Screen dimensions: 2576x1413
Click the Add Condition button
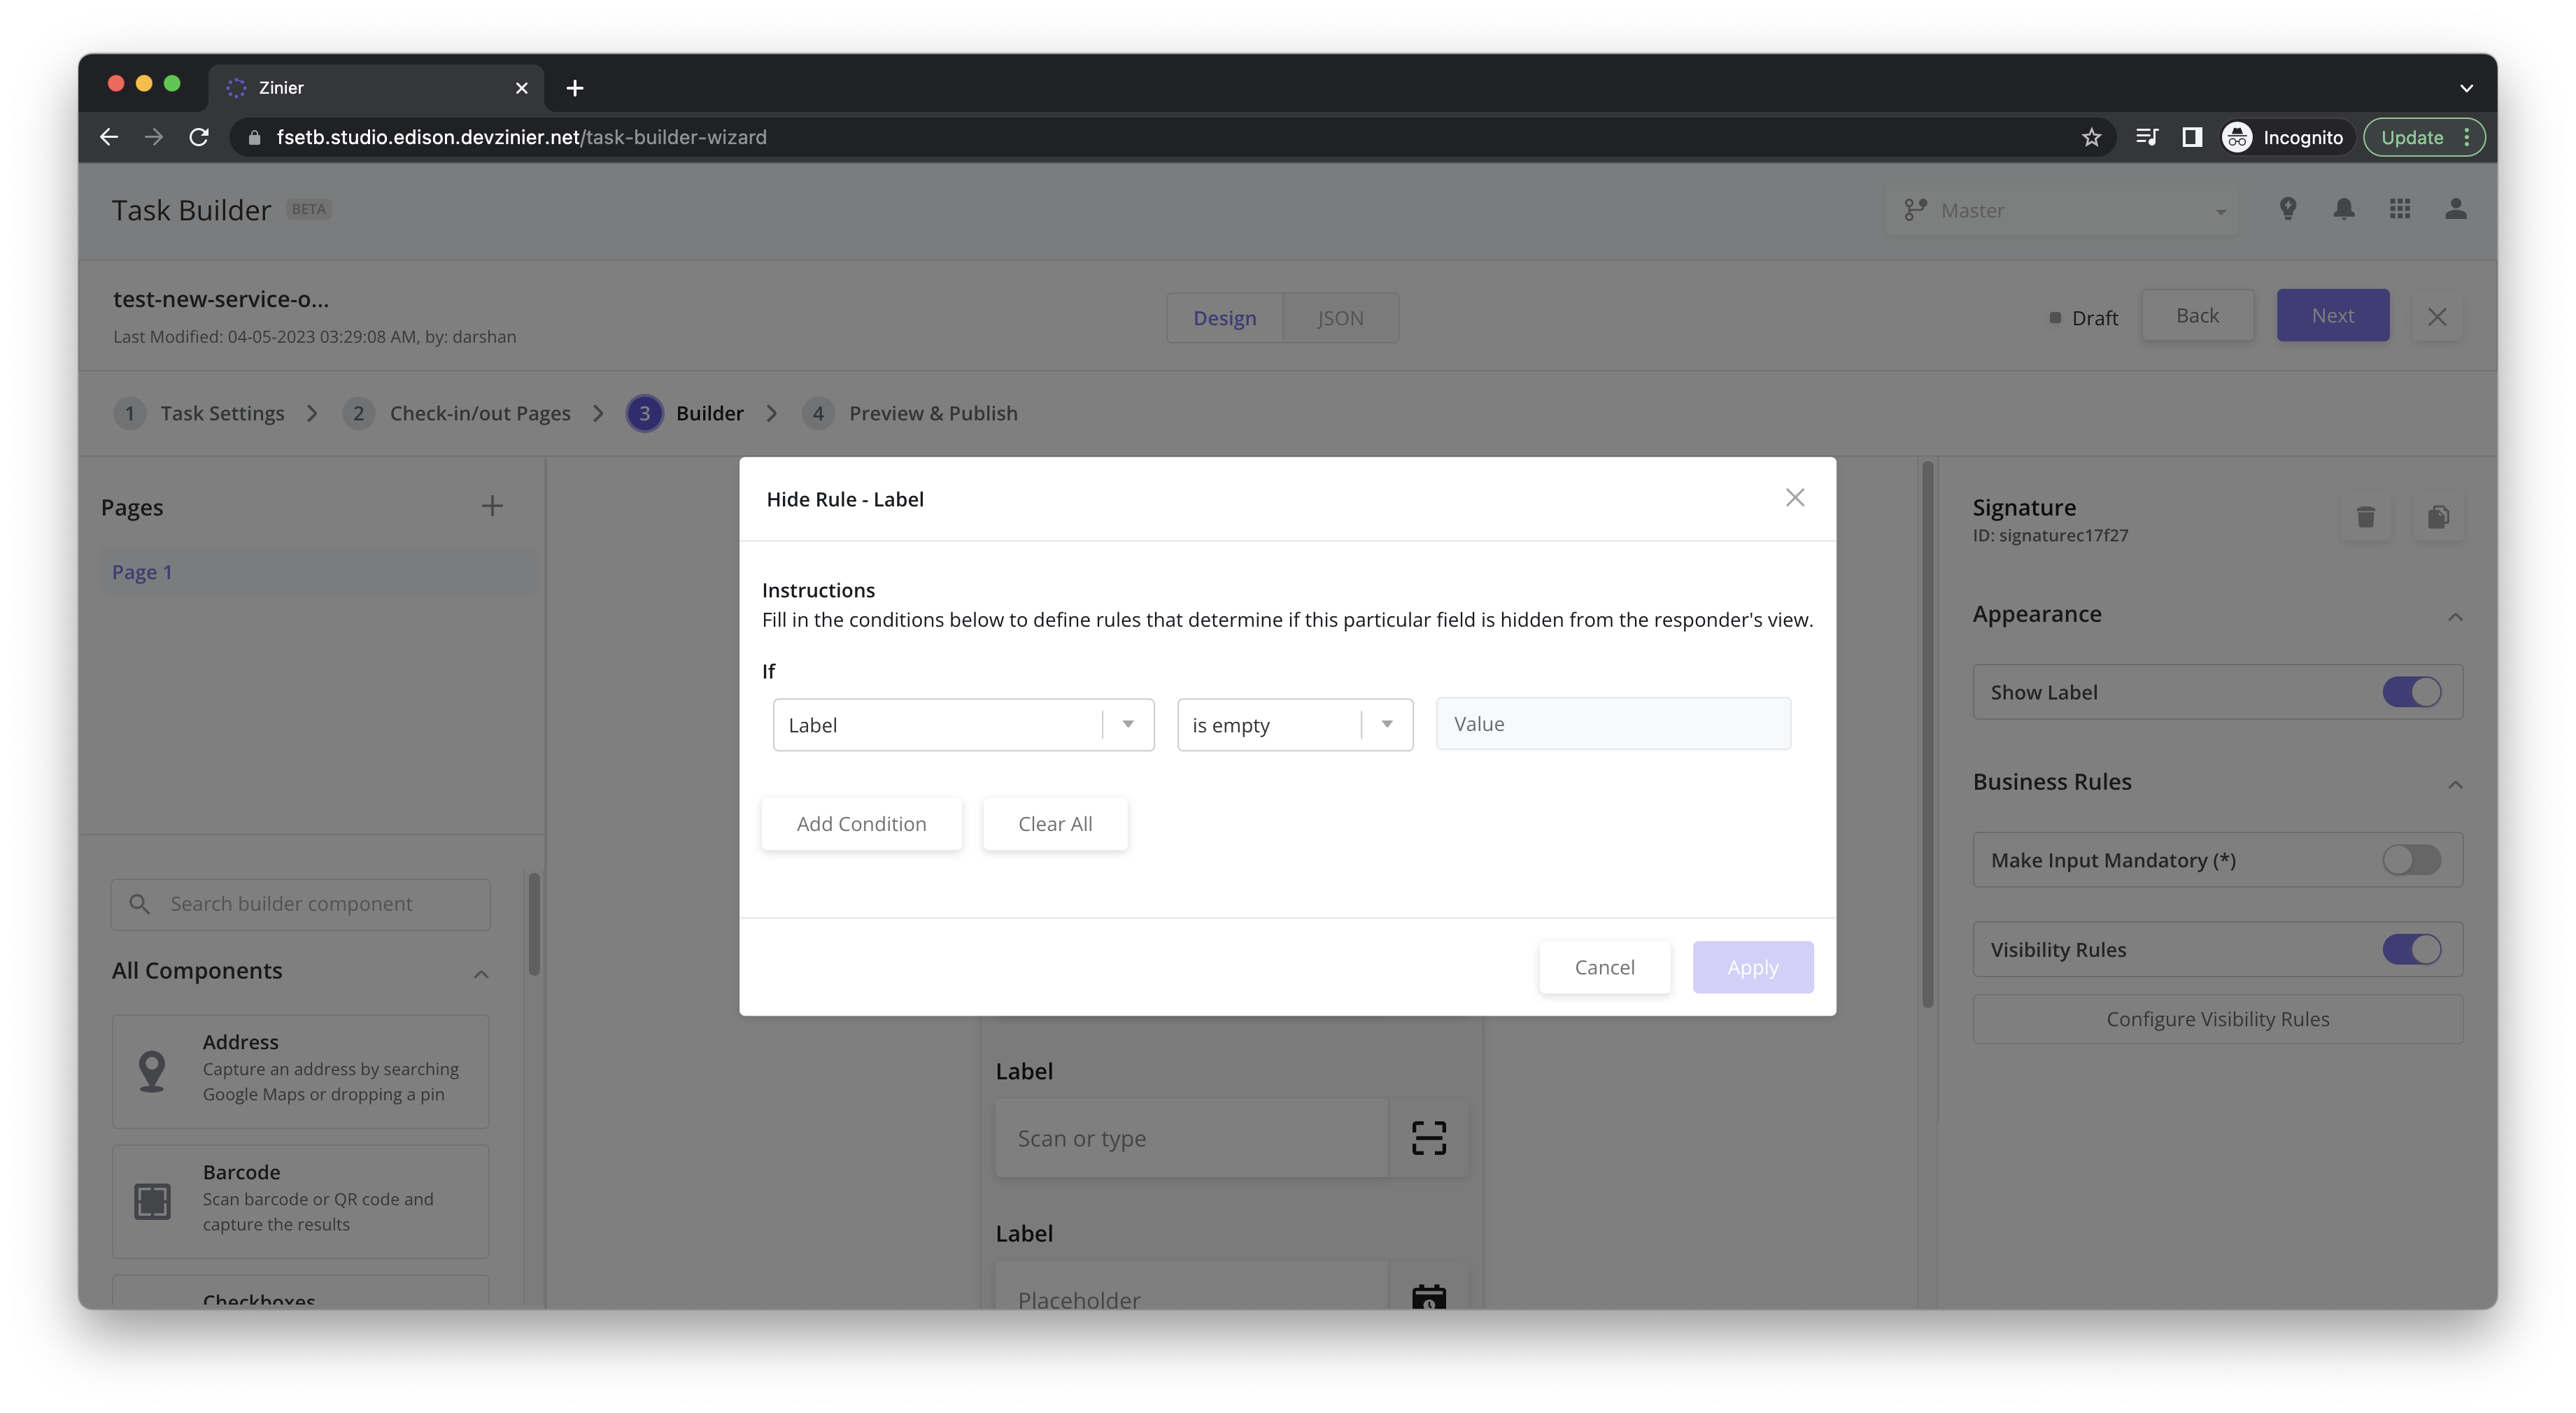click(861, 823)
